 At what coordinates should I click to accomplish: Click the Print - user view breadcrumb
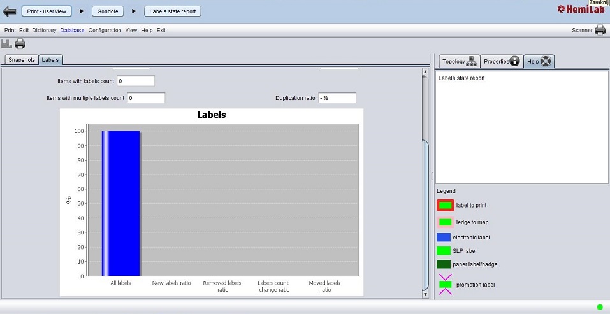pos(47,11)
